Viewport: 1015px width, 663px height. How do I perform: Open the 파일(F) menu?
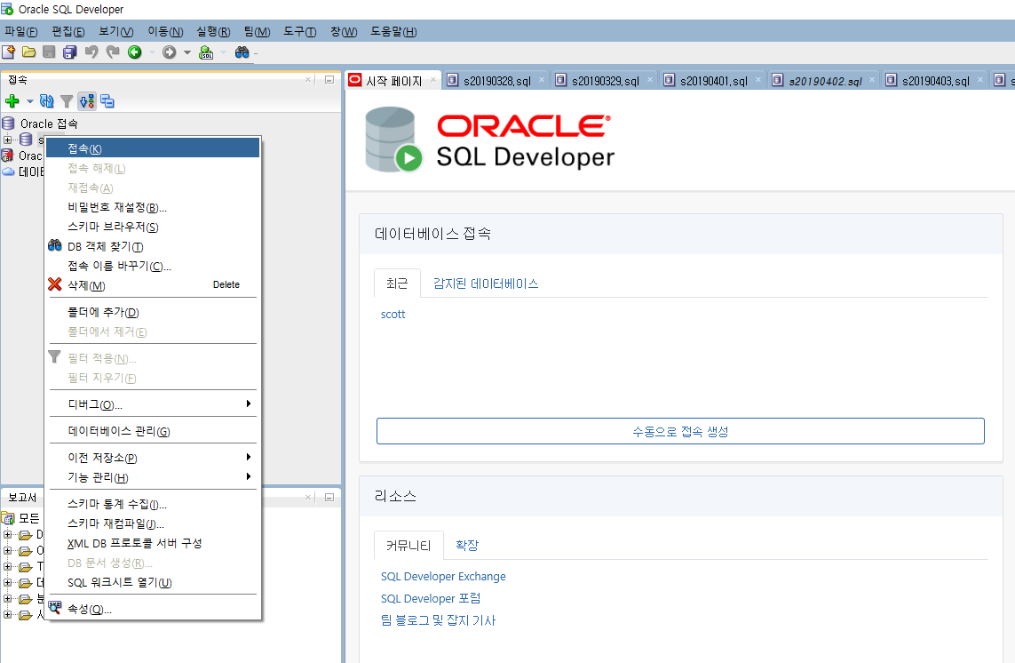click(x=20, y=31)
